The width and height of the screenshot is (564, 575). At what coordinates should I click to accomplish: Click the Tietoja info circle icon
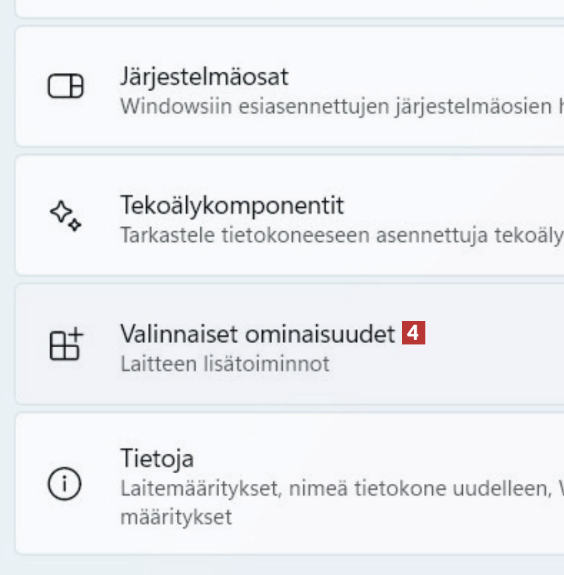coord(65,483)
